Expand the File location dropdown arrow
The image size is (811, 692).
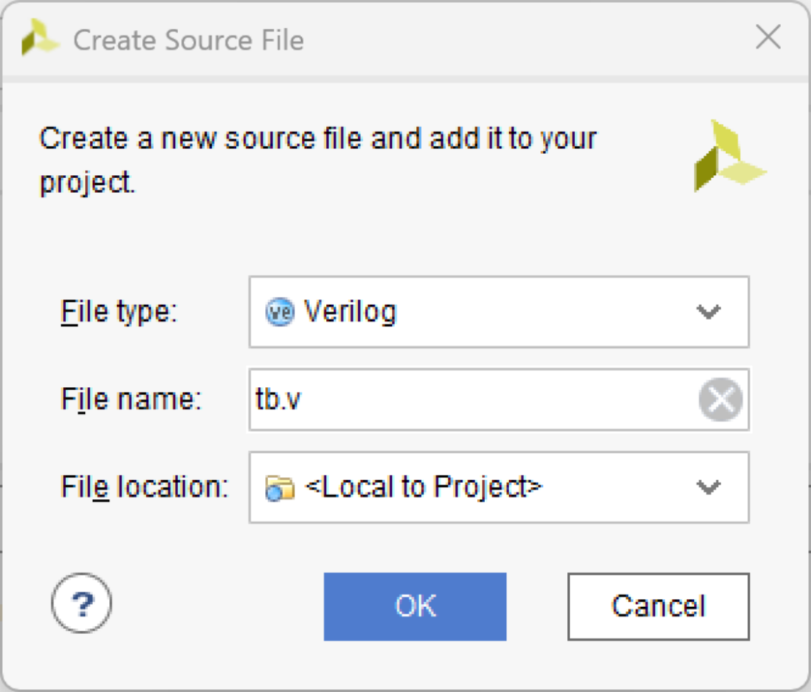click(708, 488)
